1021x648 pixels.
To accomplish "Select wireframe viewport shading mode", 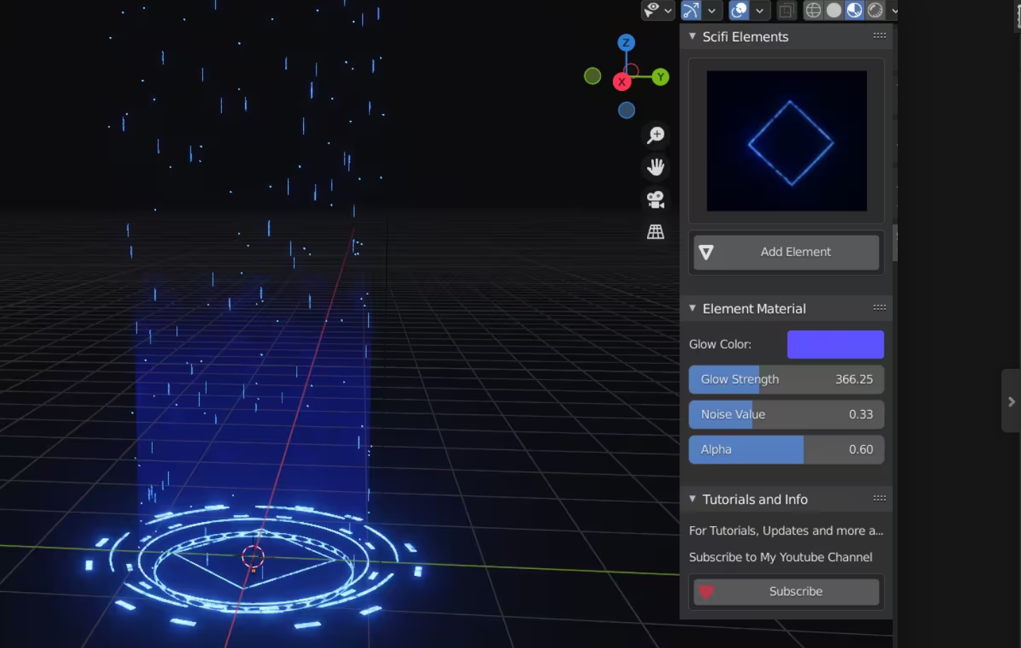I will tap(813, 10).
